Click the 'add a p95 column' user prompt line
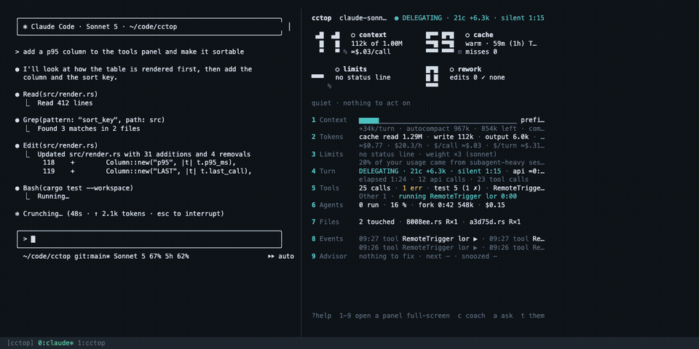This screenshot has height=349, width=699. coord(130,52)
